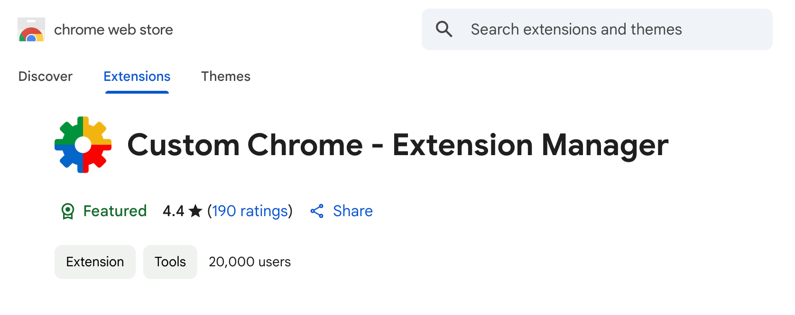Click the "chrome web store" title text
795x315 pixels.
(113, 30)
